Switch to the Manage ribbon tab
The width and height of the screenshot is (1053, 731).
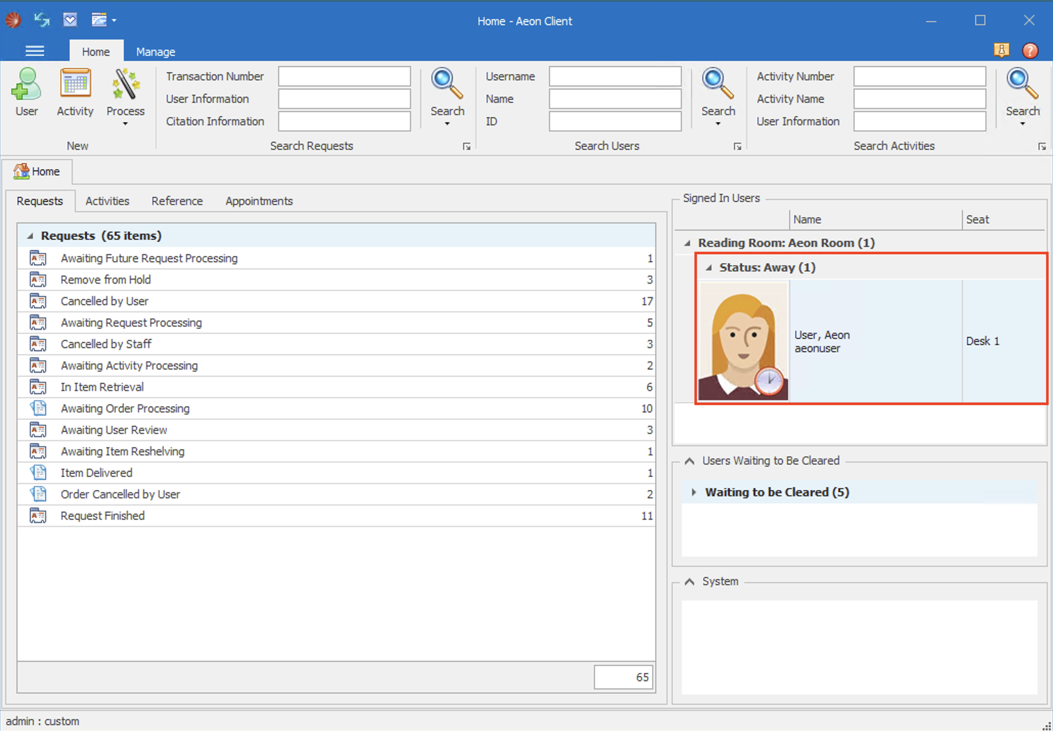click(155, 51)
